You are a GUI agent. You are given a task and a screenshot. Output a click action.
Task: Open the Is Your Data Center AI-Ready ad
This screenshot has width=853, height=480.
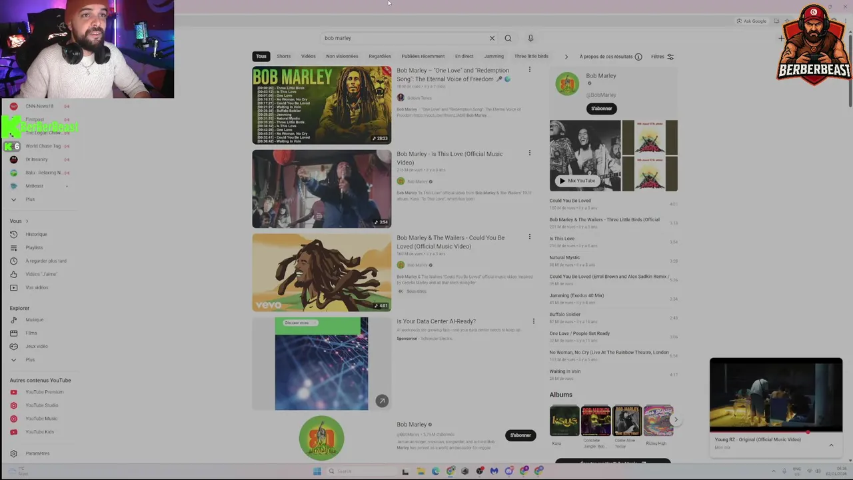coord(436,321)
